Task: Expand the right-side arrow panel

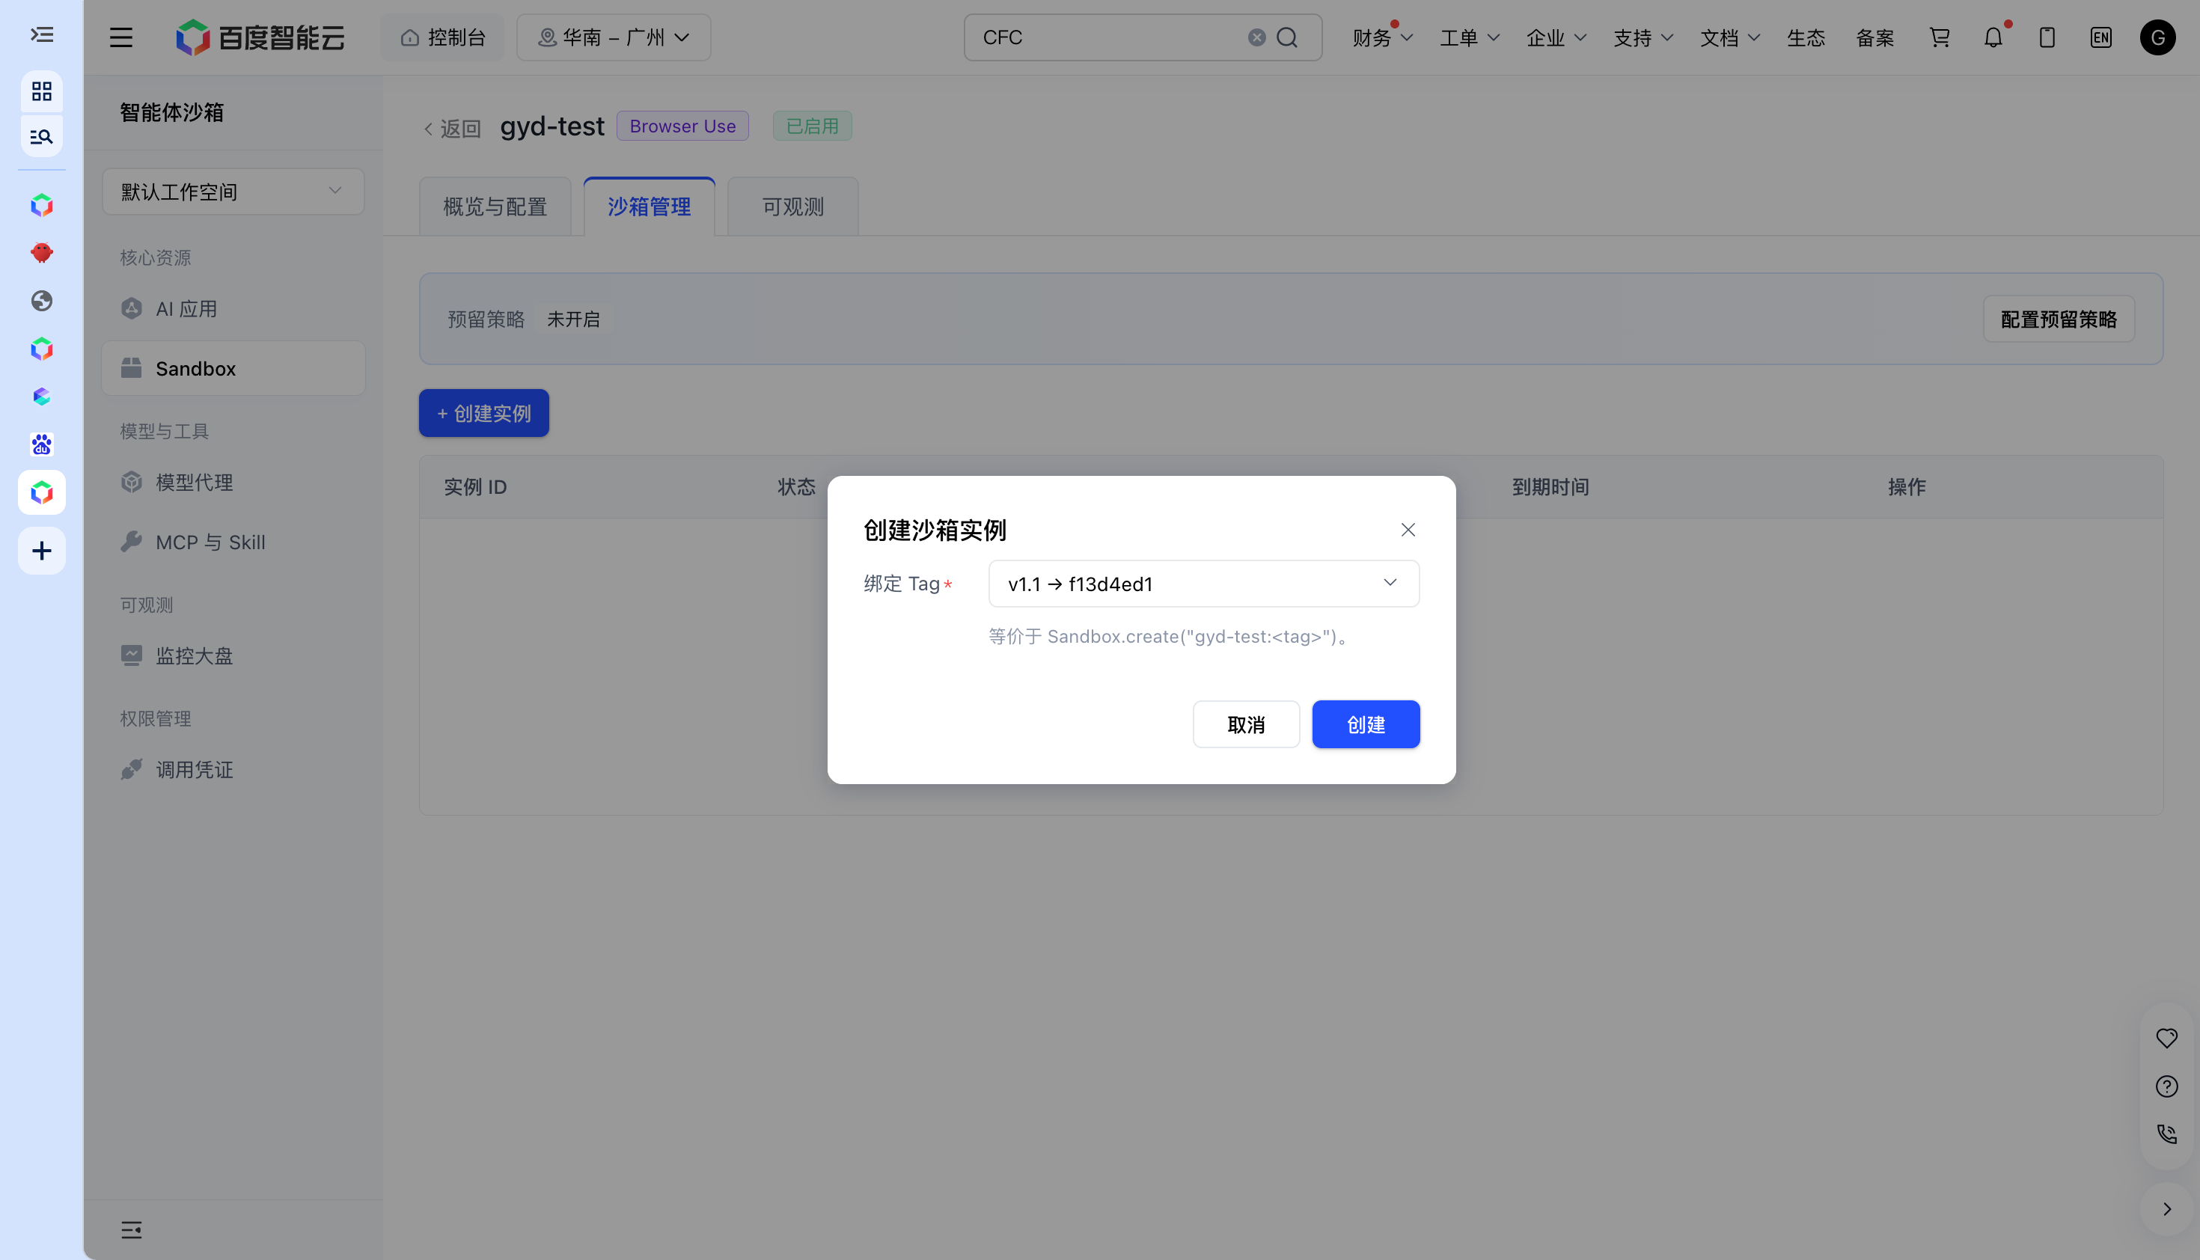Action: click(2167, 1209)
